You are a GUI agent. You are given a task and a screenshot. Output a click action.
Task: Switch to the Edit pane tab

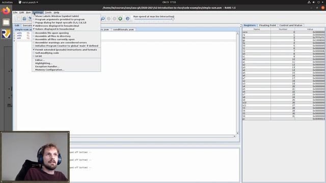(x=17, y=25)
